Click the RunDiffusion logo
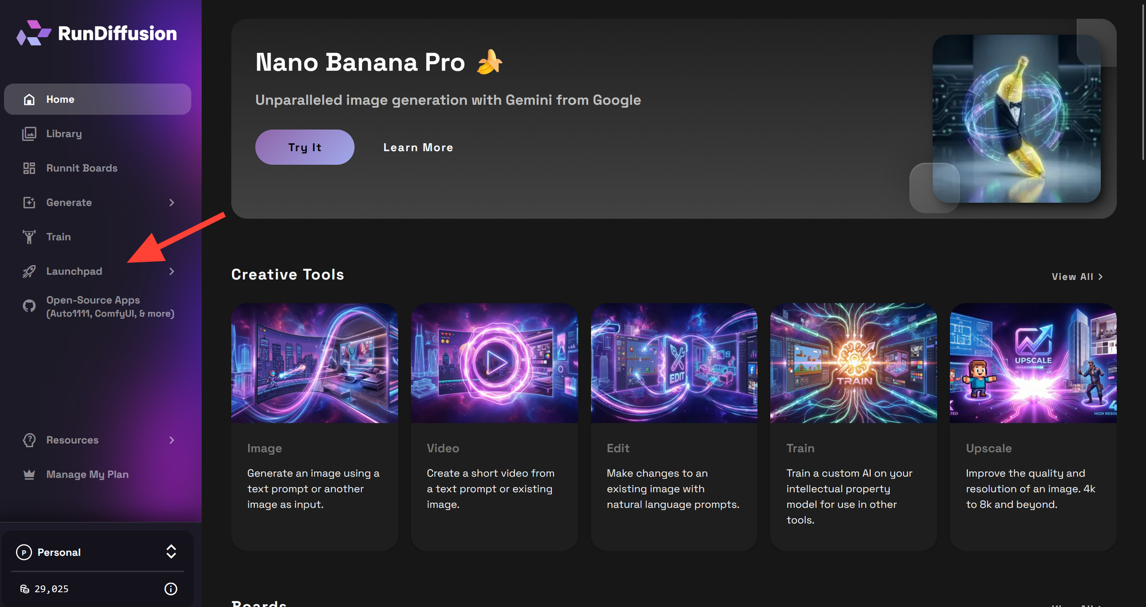Screen dimensions: 1146x607 coord(96,33)
